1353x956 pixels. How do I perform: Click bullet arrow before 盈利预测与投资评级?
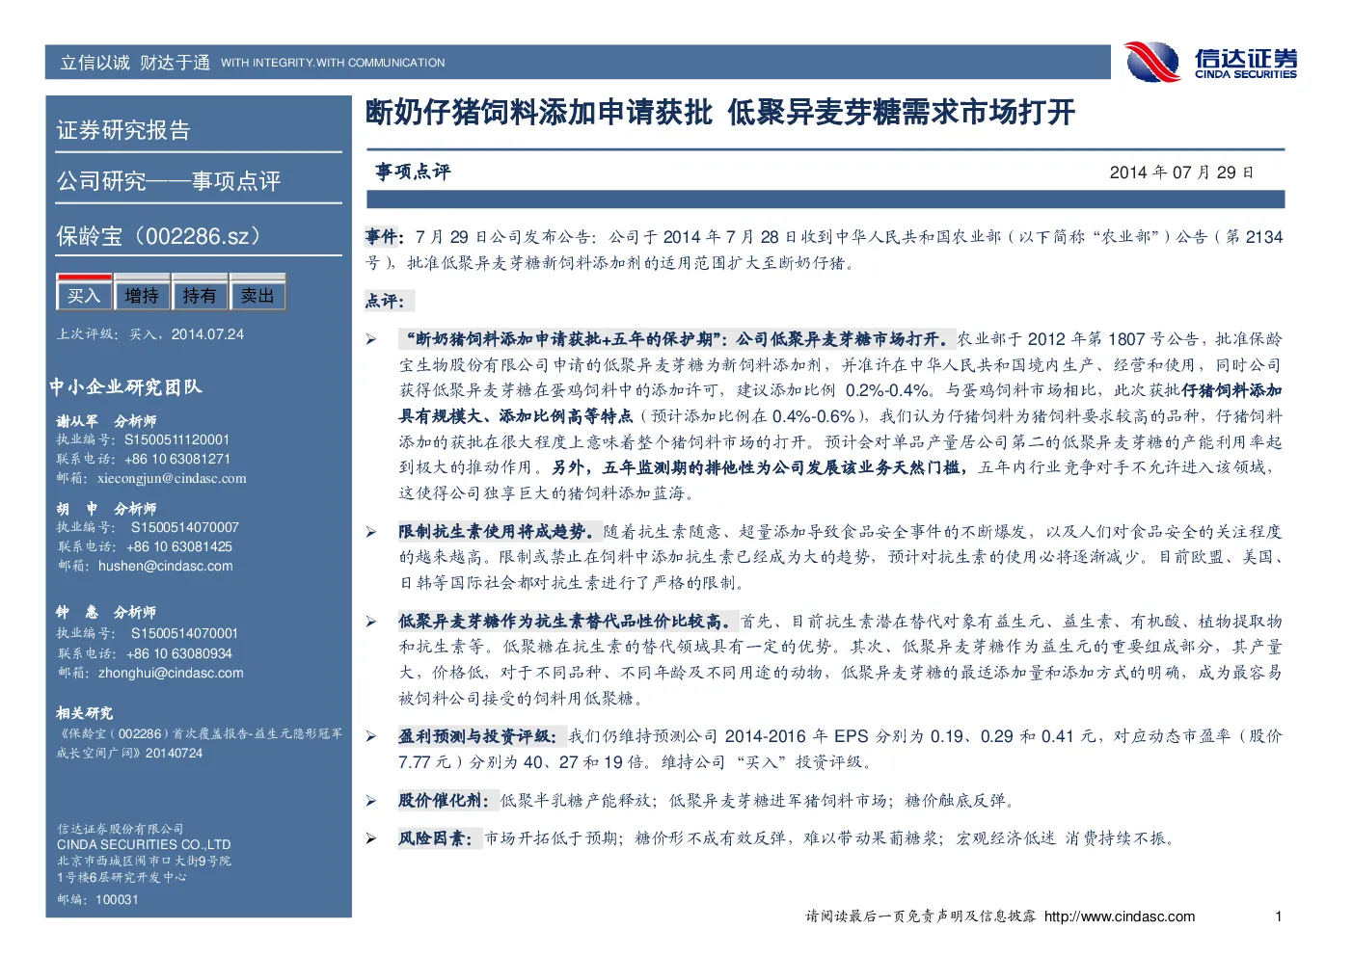pyautogui.click(x=371, y=736)
